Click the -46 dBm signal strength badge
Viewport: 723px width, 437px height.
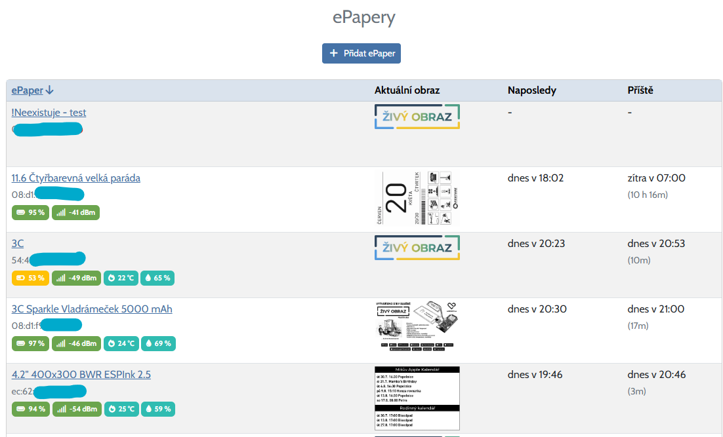coord(77,343)
